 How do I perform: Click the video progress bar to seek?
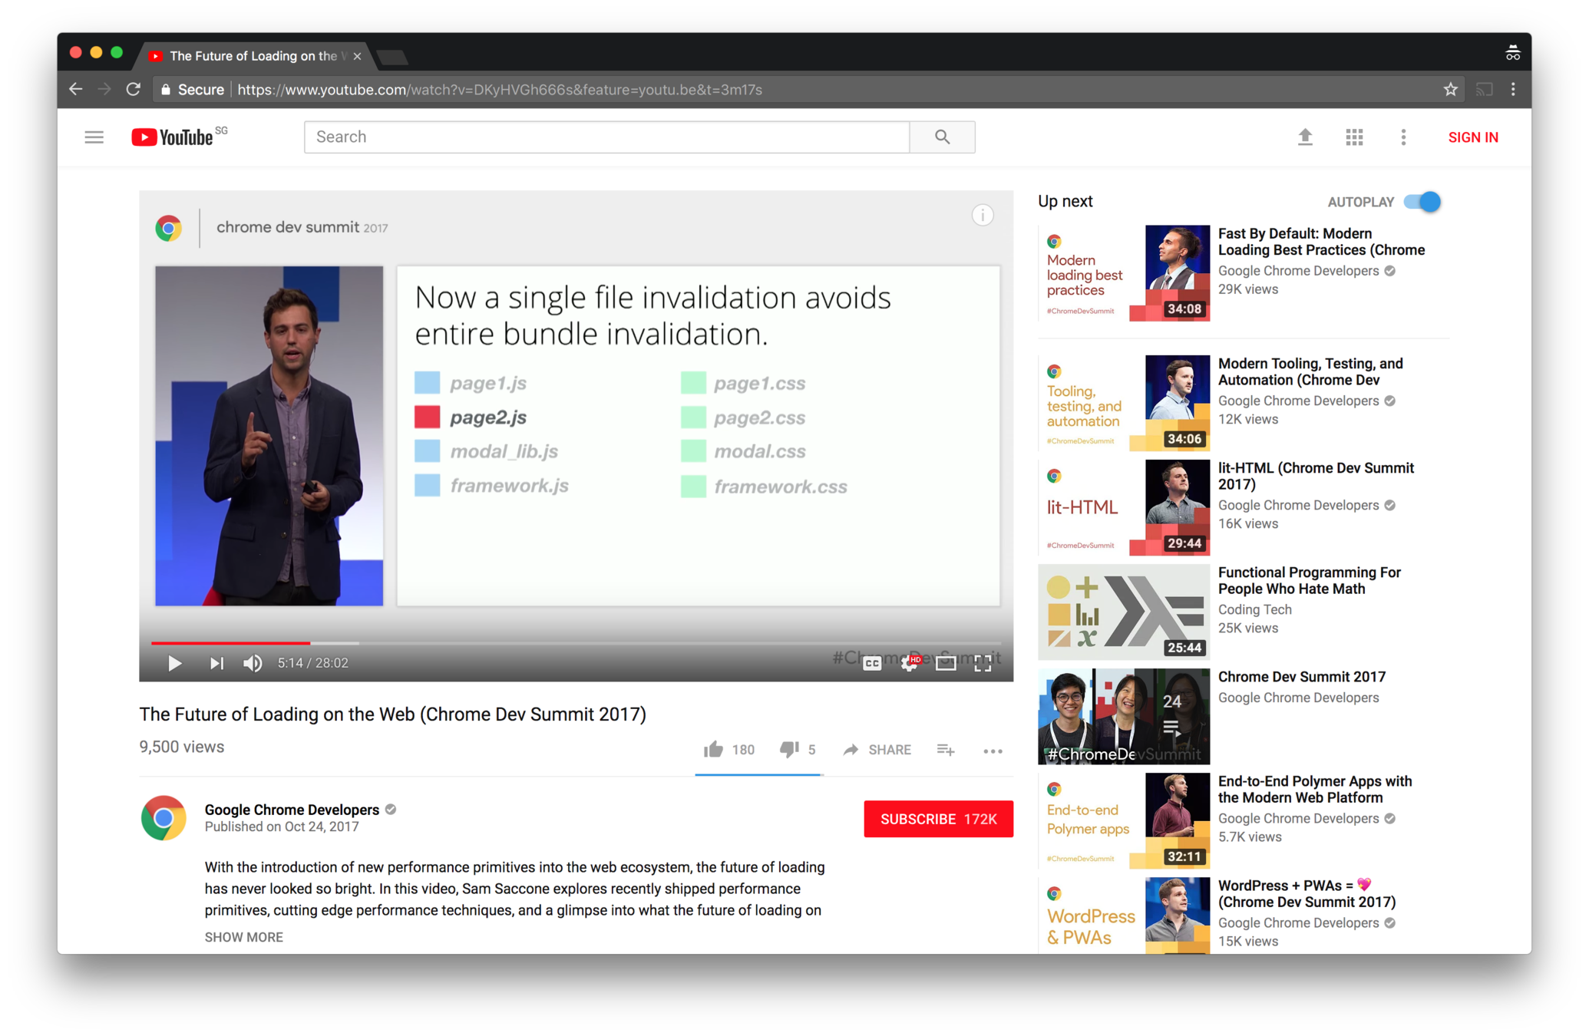click(x=576, y=642)
